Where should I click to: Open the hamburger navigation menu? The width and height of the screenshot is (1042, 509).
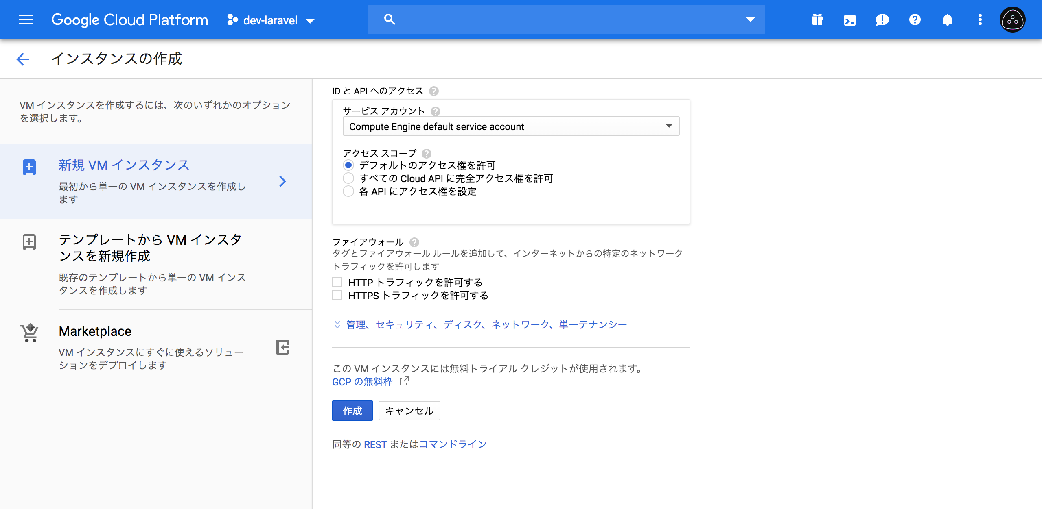pyautogui.click(x=26, y=20)
